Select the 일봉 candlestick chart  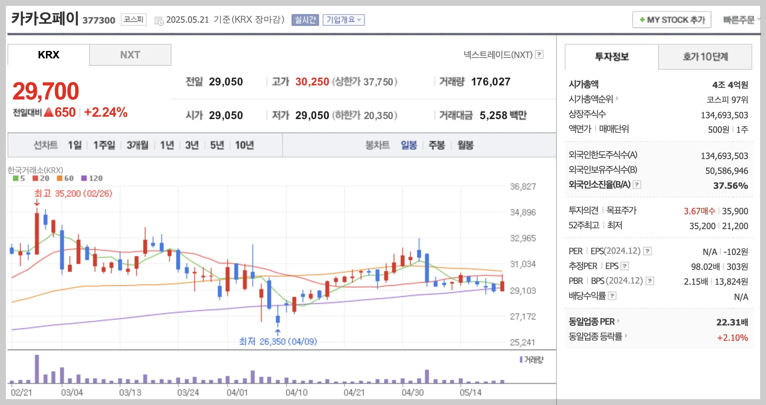[409, 145]
